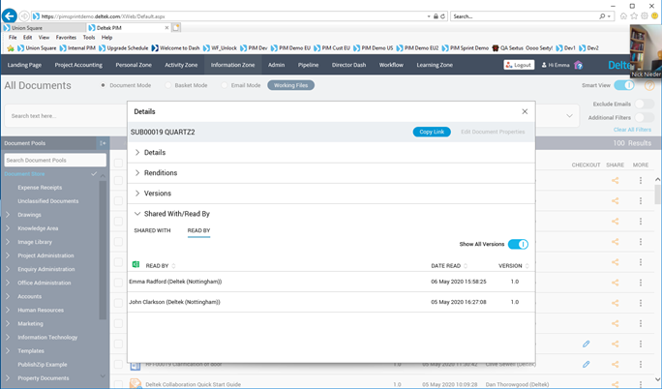The width and height of the screenshot is (662, 389).
Task: Open the Information Zone menu
Action: tap(232, 65)
